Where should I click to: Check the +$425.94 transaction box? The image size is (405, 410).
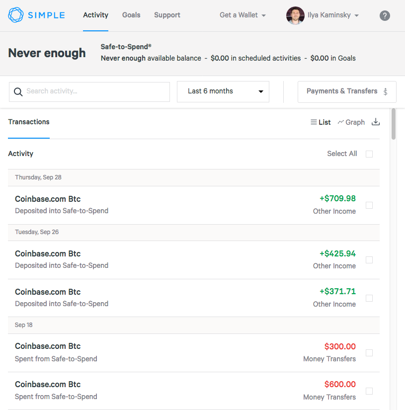(369, 260)
